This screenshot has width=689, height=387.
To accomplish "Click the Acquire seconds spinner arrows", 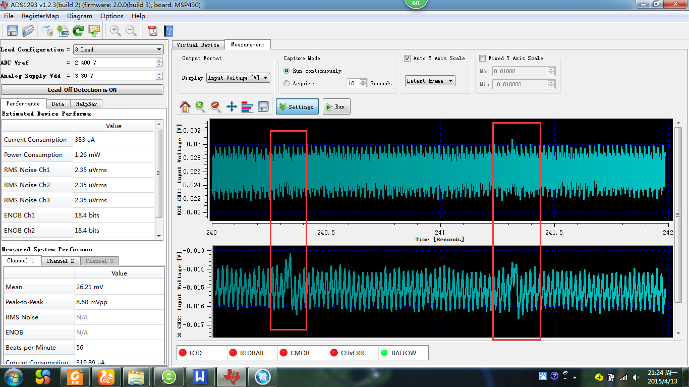I will [x=363, y=83].
